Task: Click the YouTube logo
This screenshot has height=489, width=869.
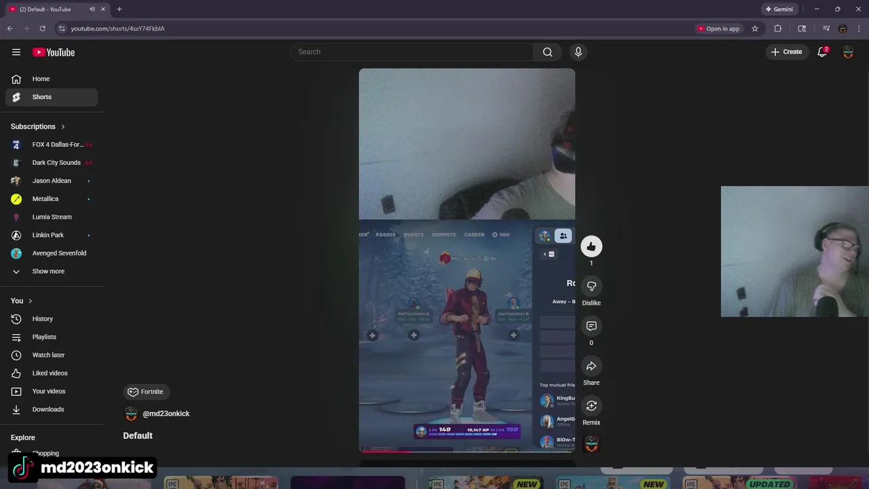Action: coord(54,52)
